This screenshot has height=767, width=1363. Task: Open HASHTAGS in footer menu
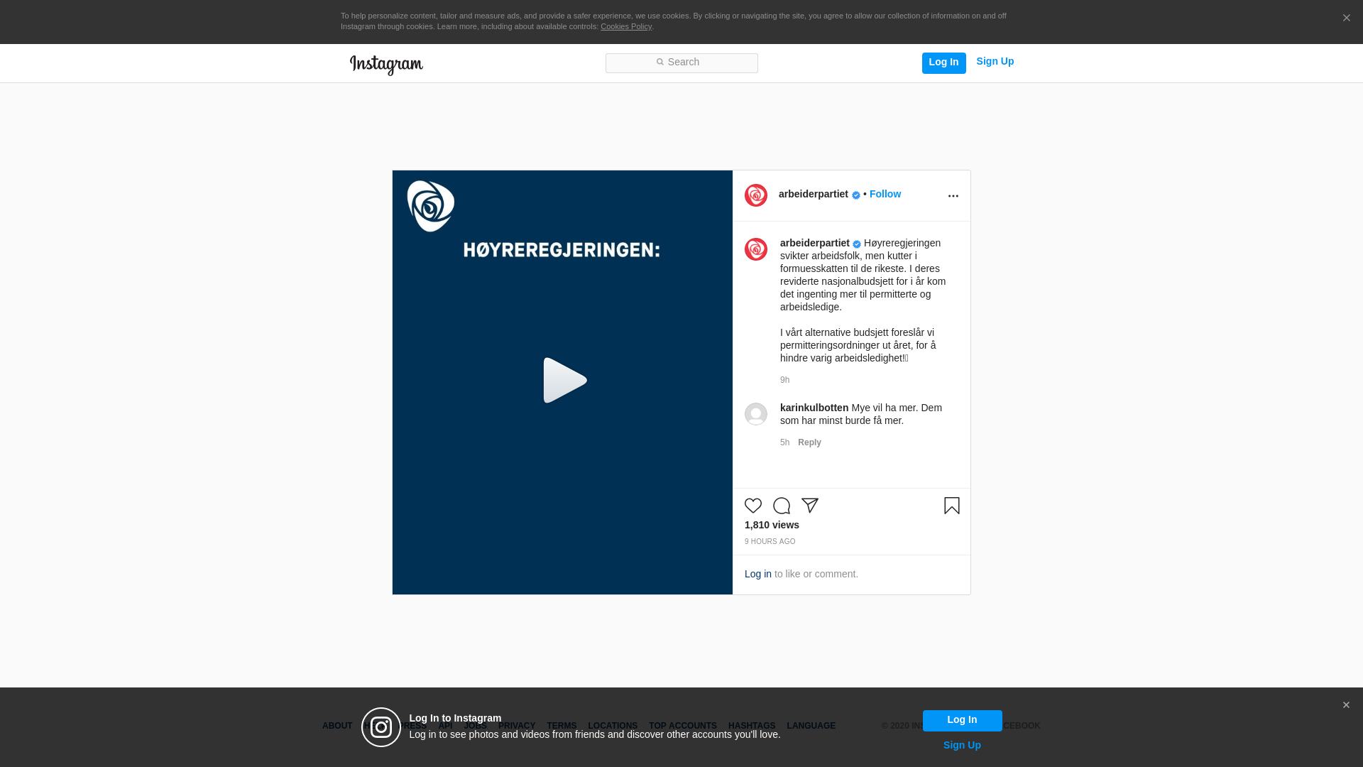pos(751,726)
